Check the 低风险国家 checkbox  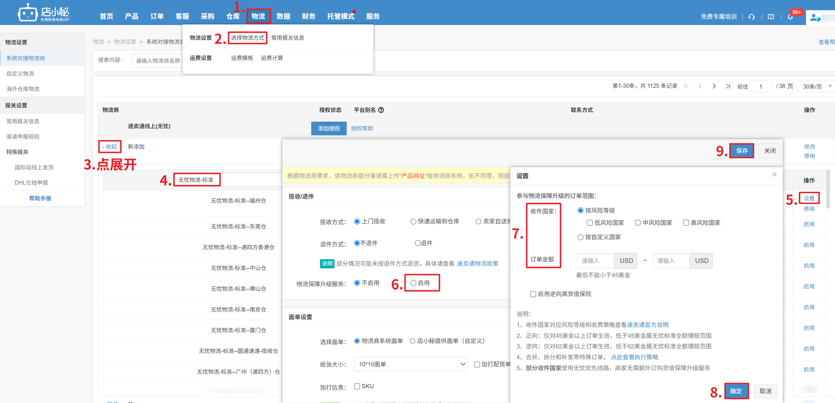pyautogui.click(x=590, y=223)
